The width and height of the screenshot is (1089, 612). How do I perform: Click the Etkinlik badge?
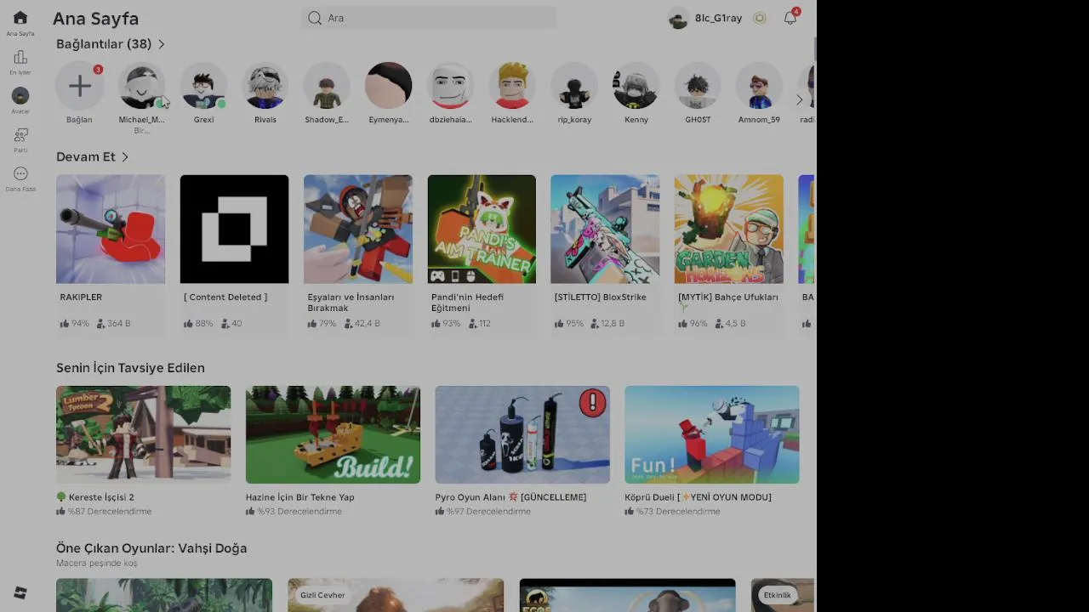click(777, 595)
